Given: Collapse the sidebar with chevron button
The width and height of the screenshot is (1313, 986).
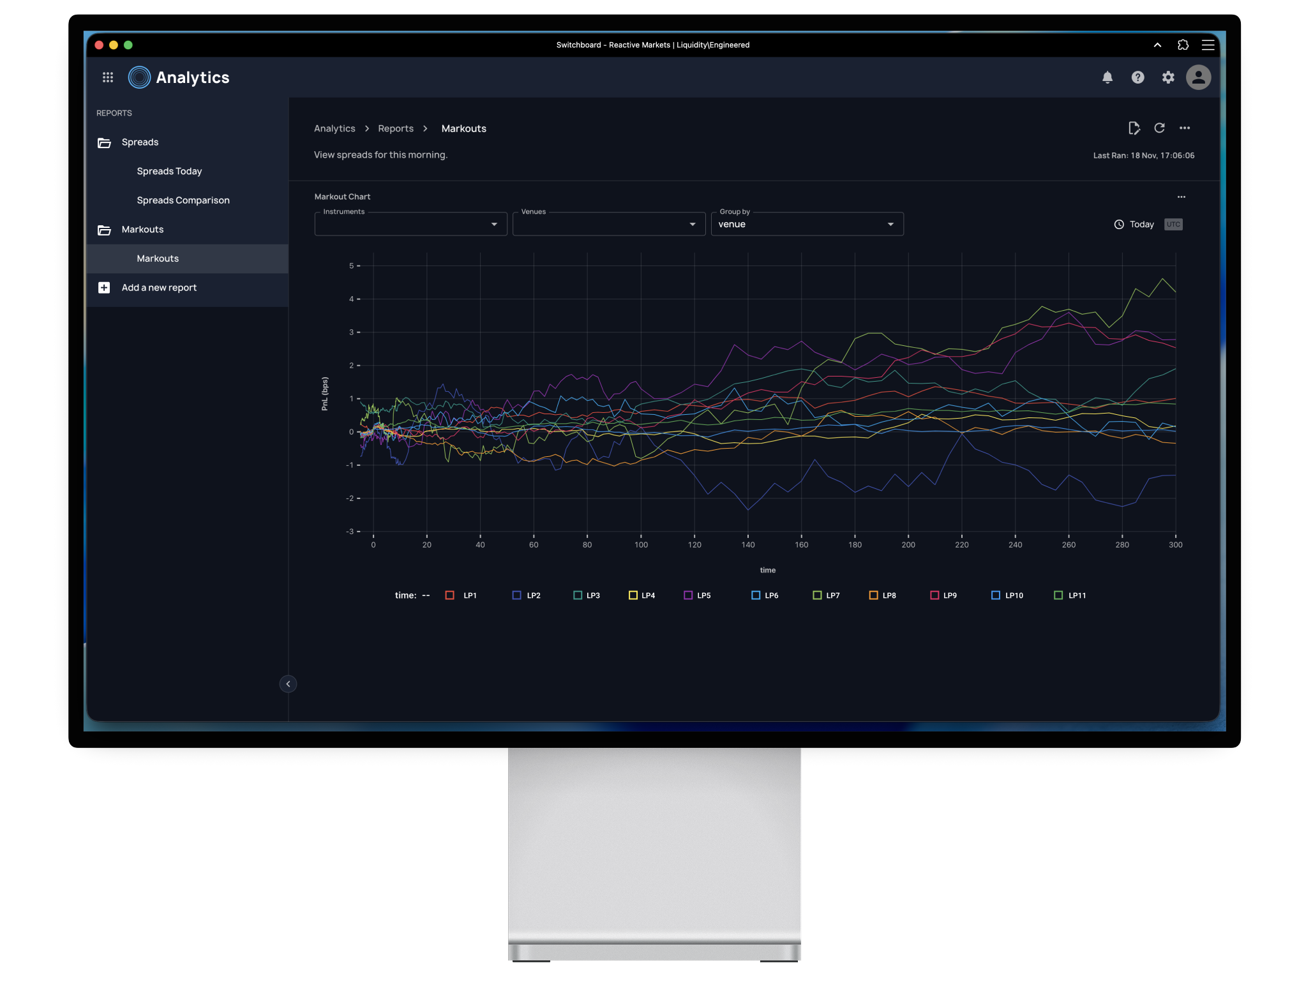Looking at the screenshot, I should 288,684.
